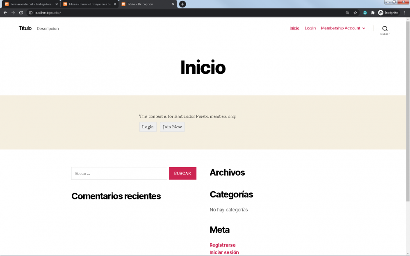This screenshot has height=256, width=410.
Task: Click the Join Now button
Action: click(172, 127)
